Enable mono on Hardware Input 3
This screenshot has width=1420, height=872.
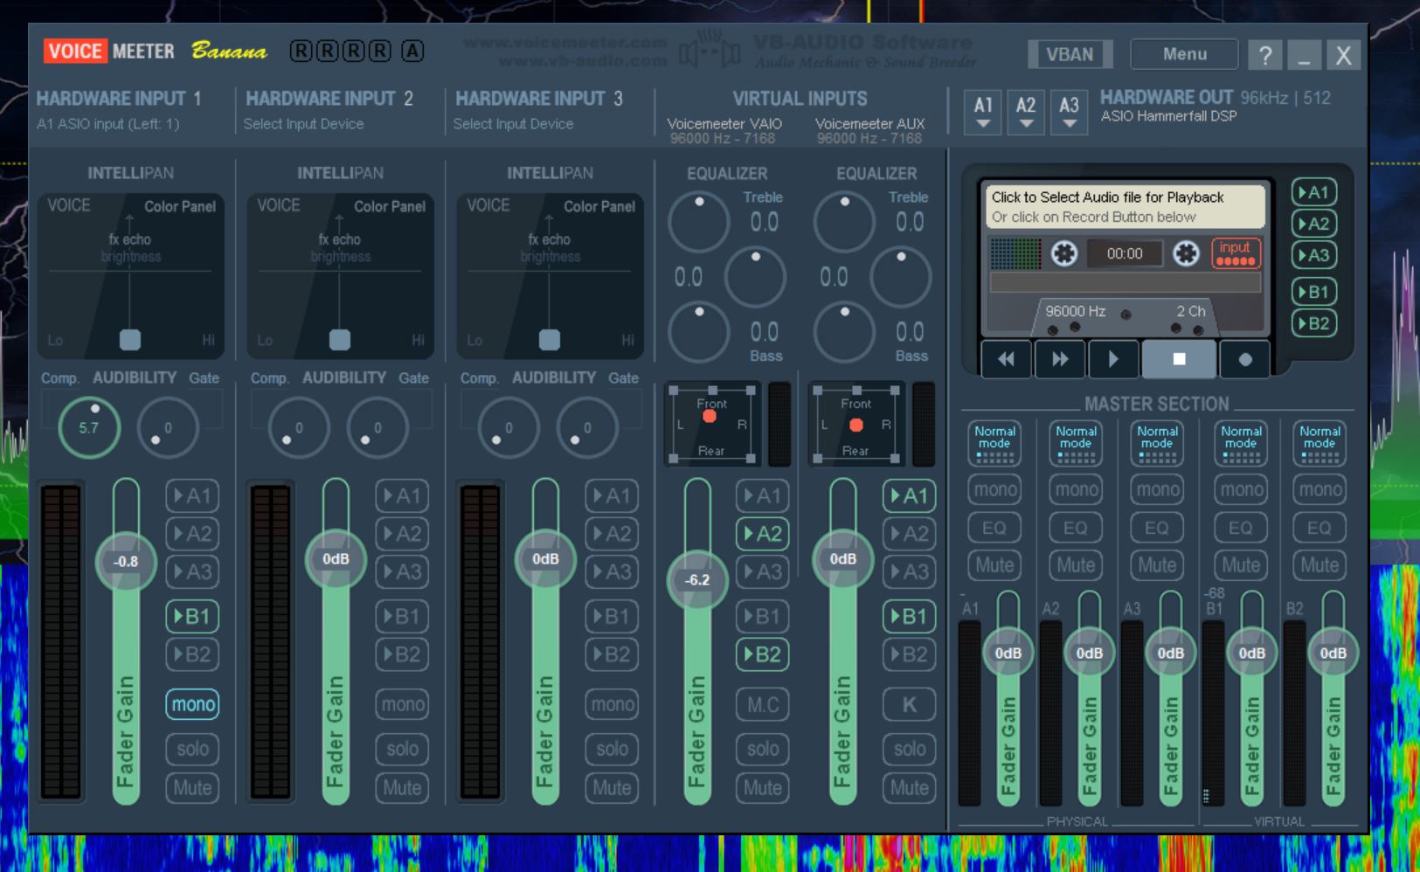[612, 704]
